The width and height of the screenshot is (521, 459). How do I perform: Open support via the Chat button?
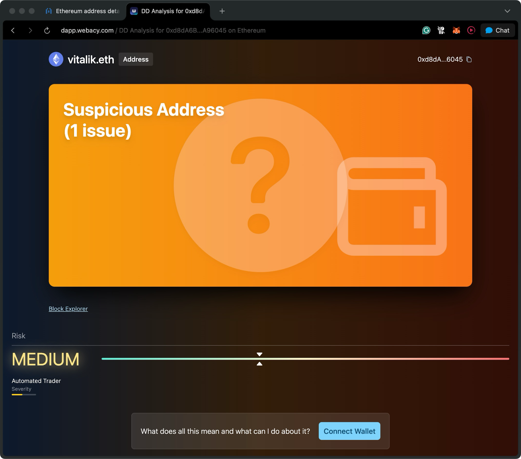click(x=498, y=30)
